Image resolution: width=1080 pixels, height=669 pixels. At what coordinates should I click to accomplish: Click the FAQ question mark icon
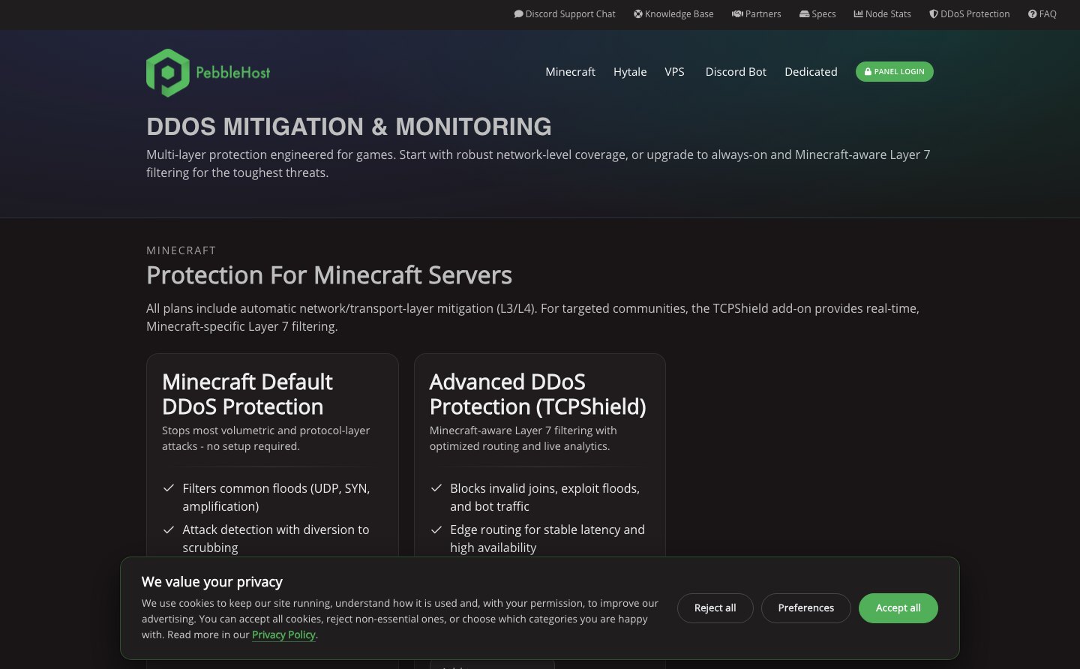pos(1032,14)
